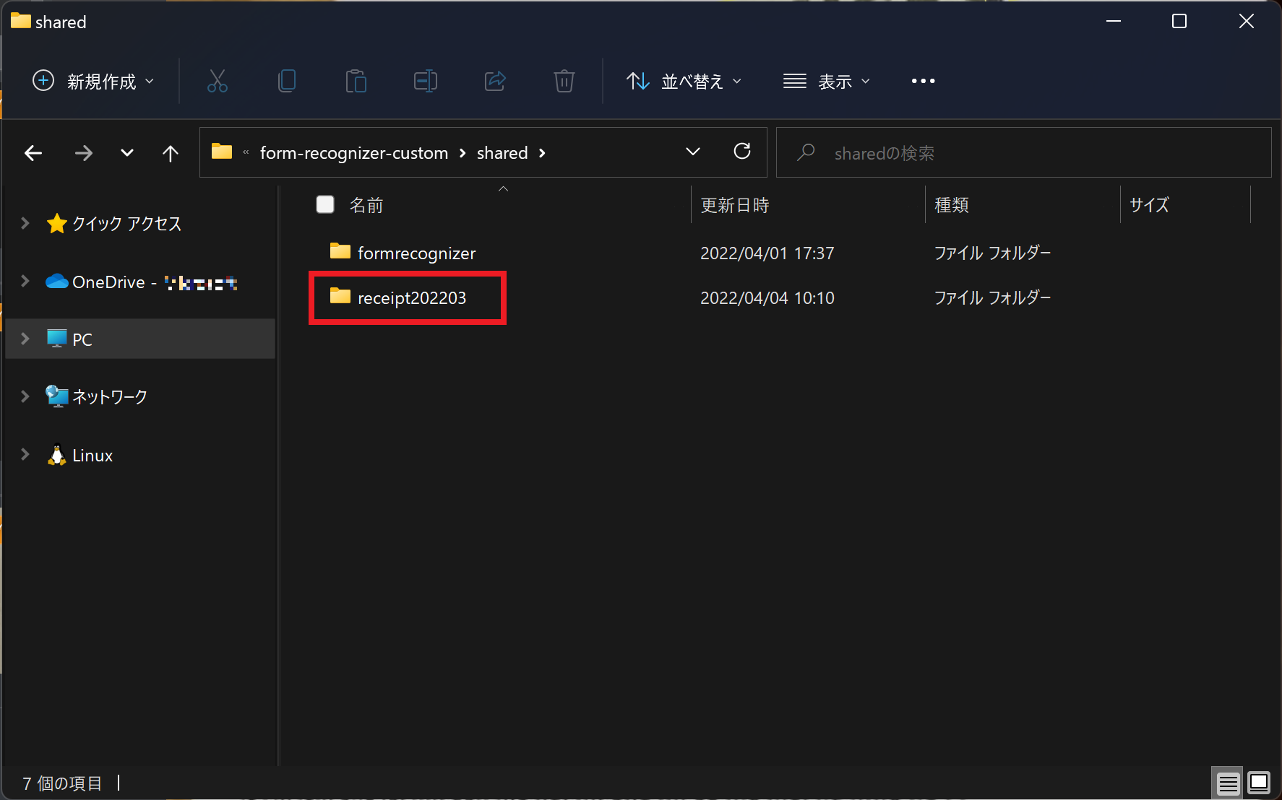Screen dimensions: 1282x800
Task: Open the 表示 view dropdown
Action: 827,81
